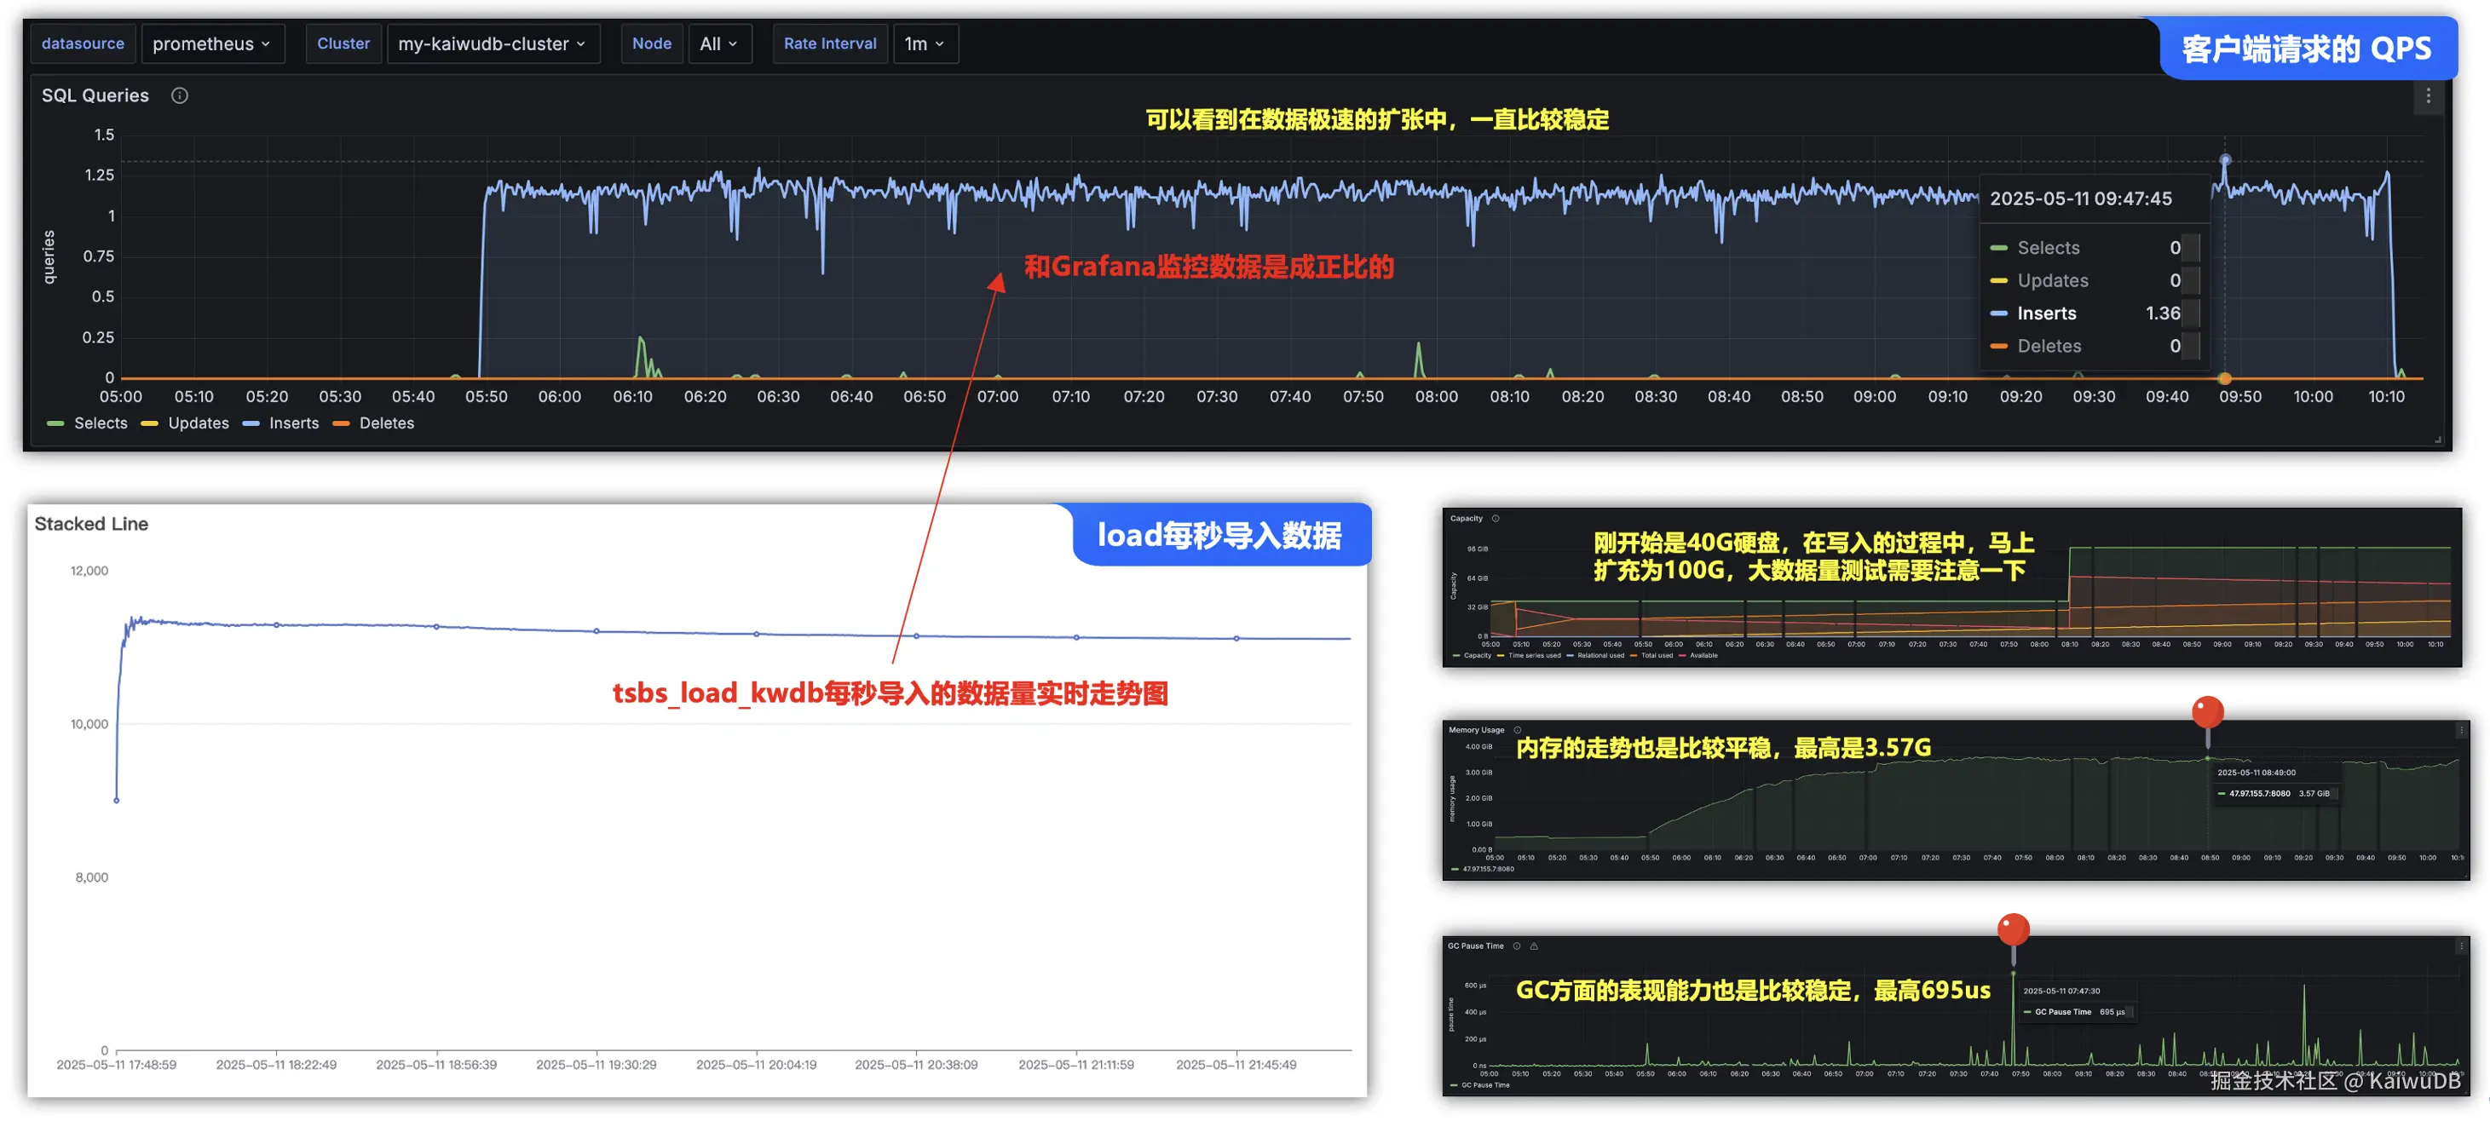This screenshot has height=1121, width=2490.
Task: Open the my-kaiwudb-cluster Cluster dropdown
Action: click(x=492, y=43)
